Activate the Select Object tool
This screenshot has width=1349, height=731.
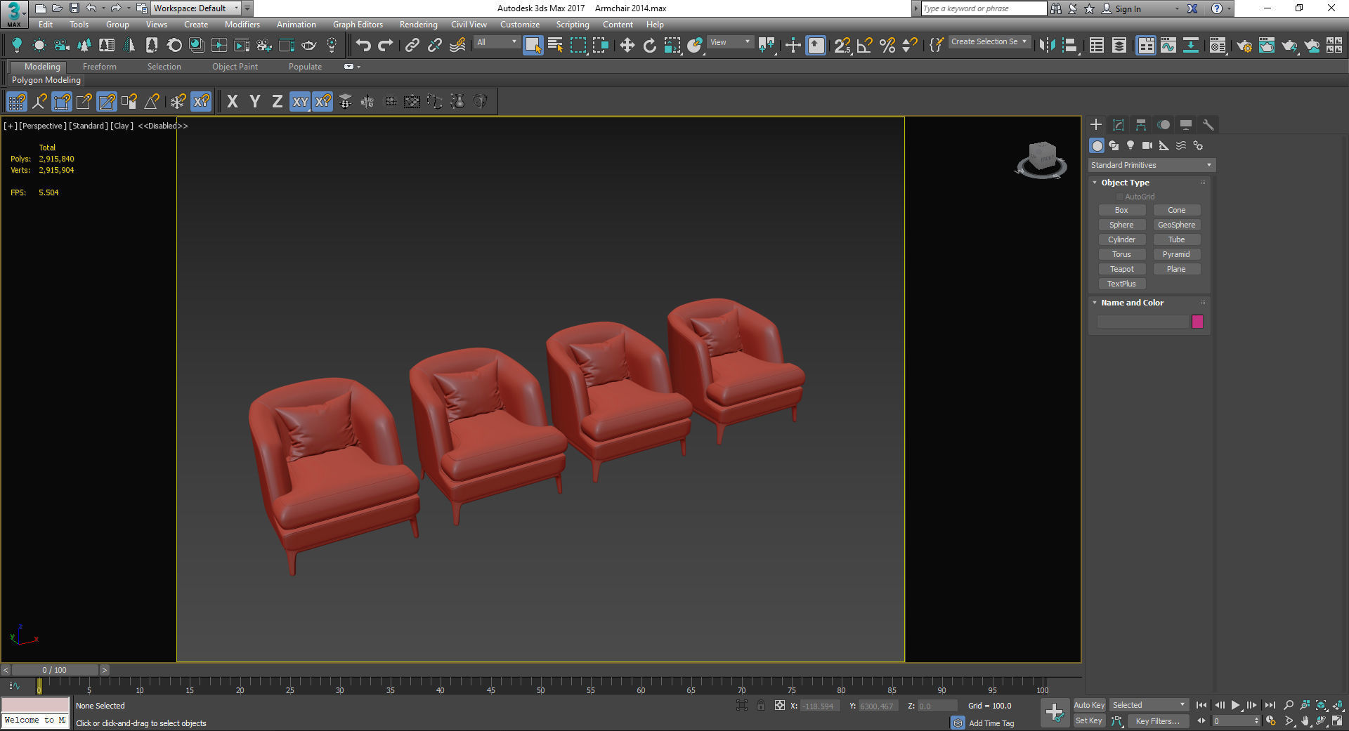533,46
